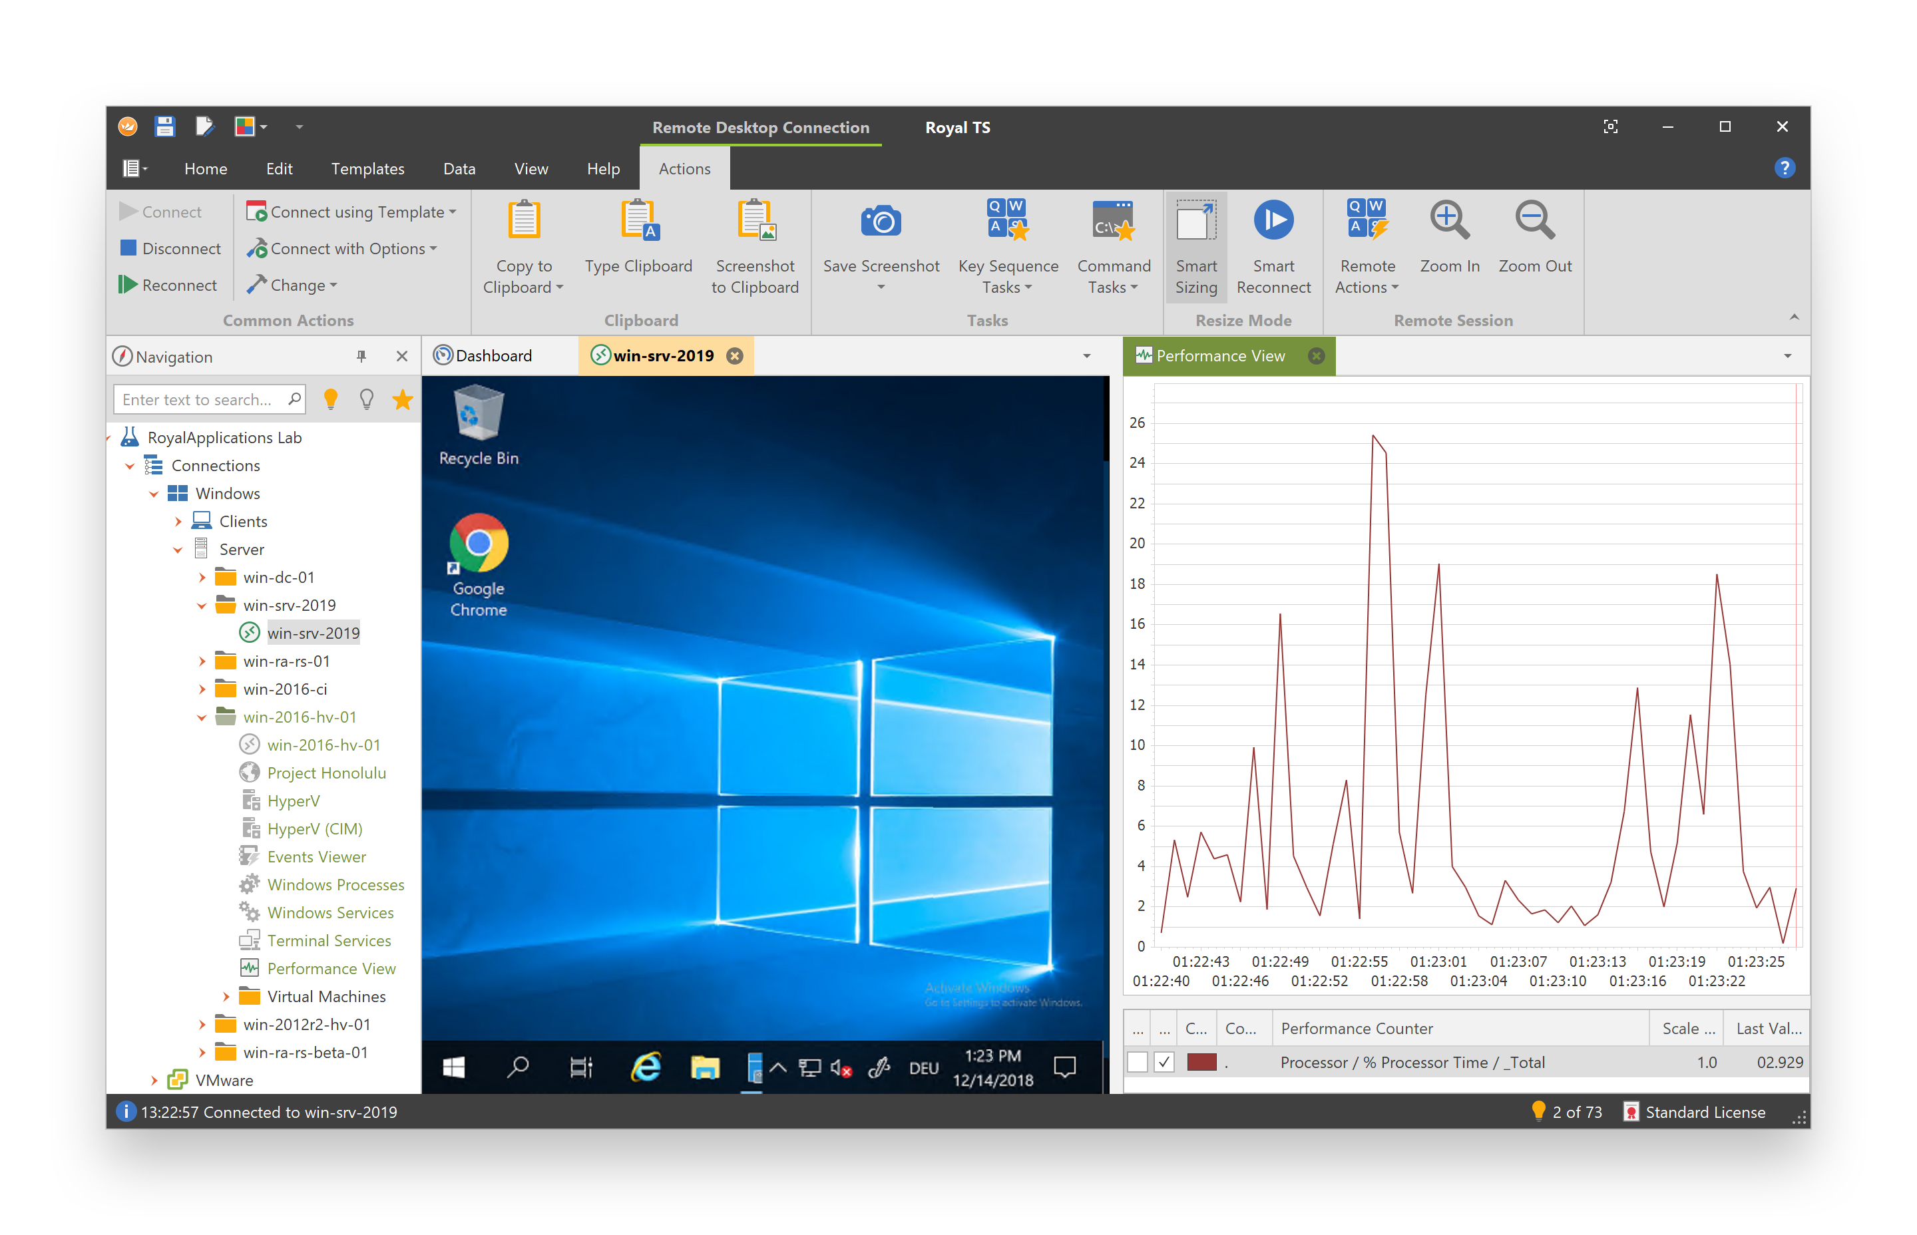Click the Disconnect button
Image resolution: width=1917 pixels, height=1235 pixels.
point(170,248)
